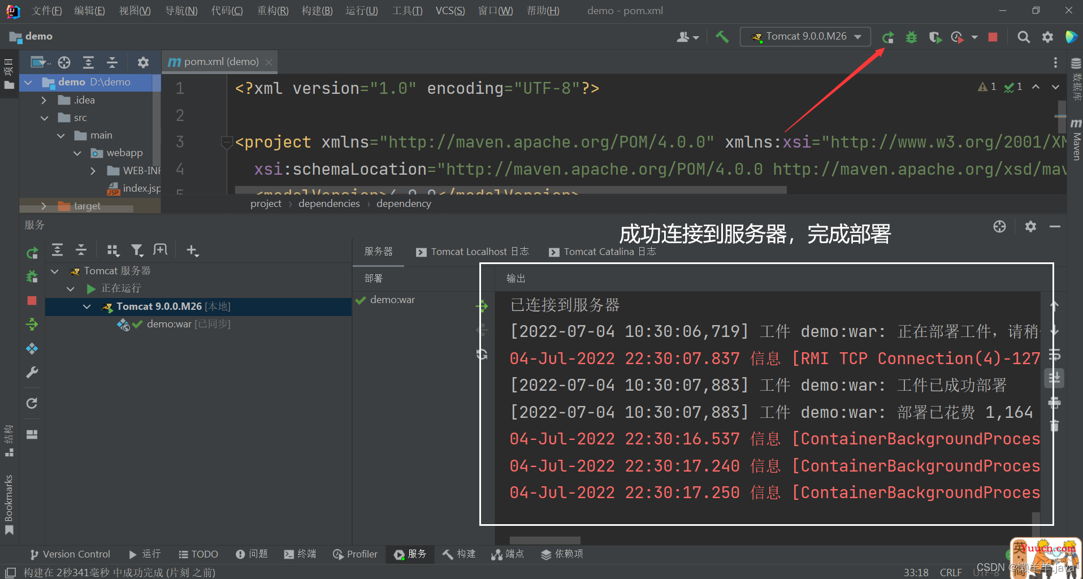The image size is (1083, 579).
Task: Open editor tab options three-dot menu
Action: [1055, 62]
